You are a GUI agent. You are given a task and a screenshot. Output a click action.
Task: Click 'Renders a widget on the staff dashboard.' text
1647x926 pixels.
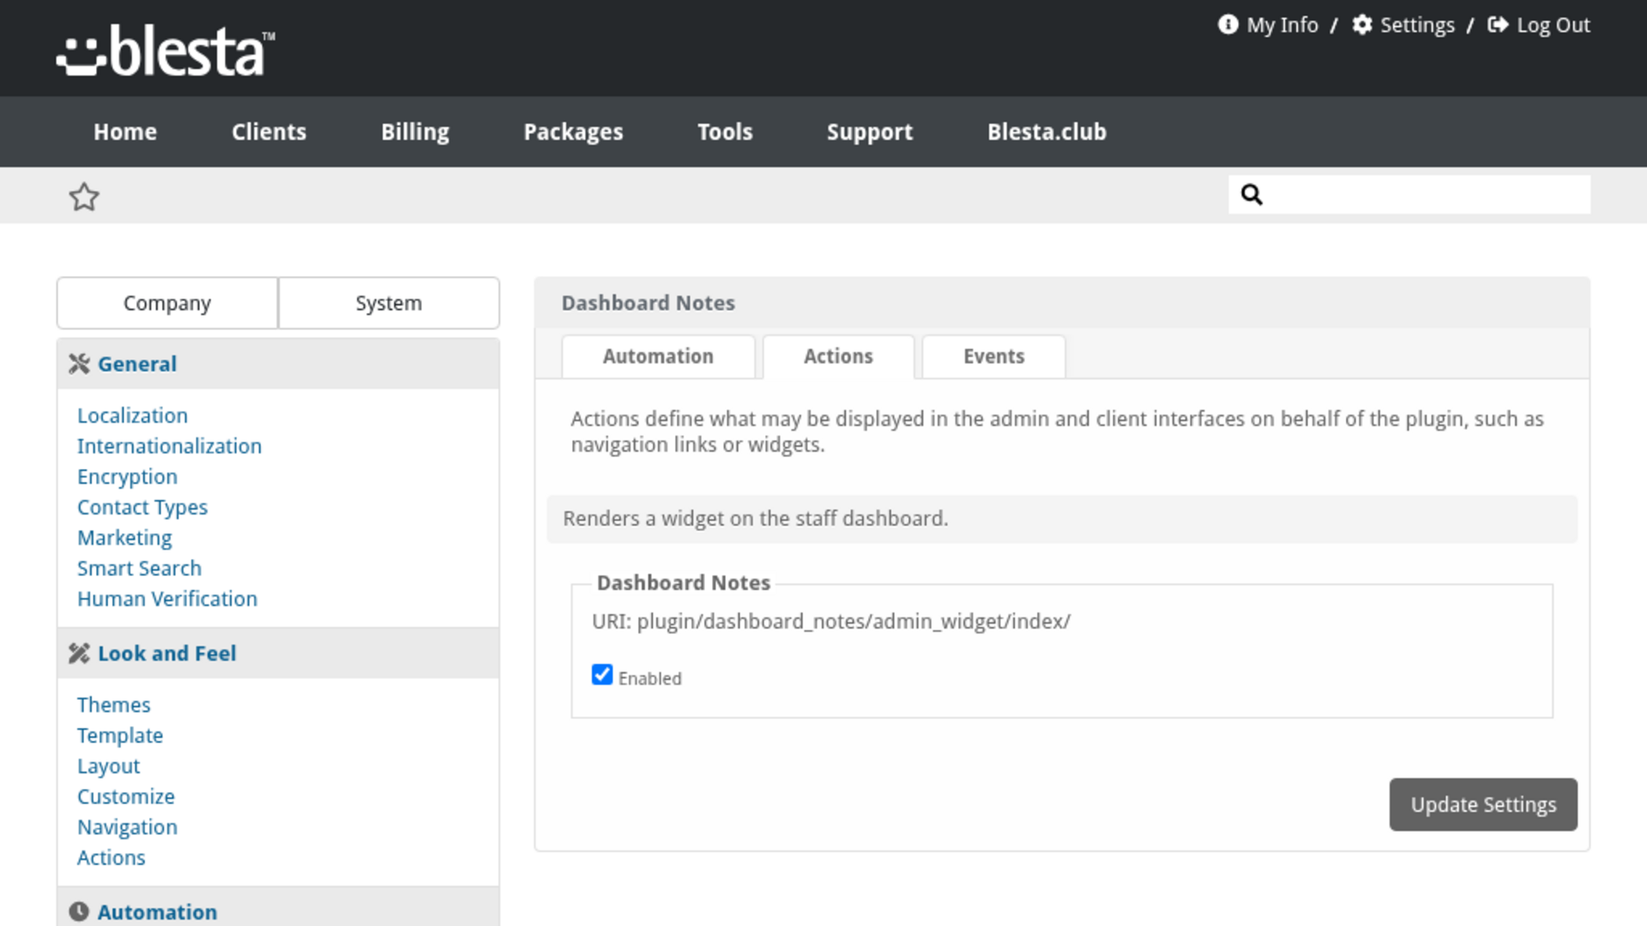[756, 519]
